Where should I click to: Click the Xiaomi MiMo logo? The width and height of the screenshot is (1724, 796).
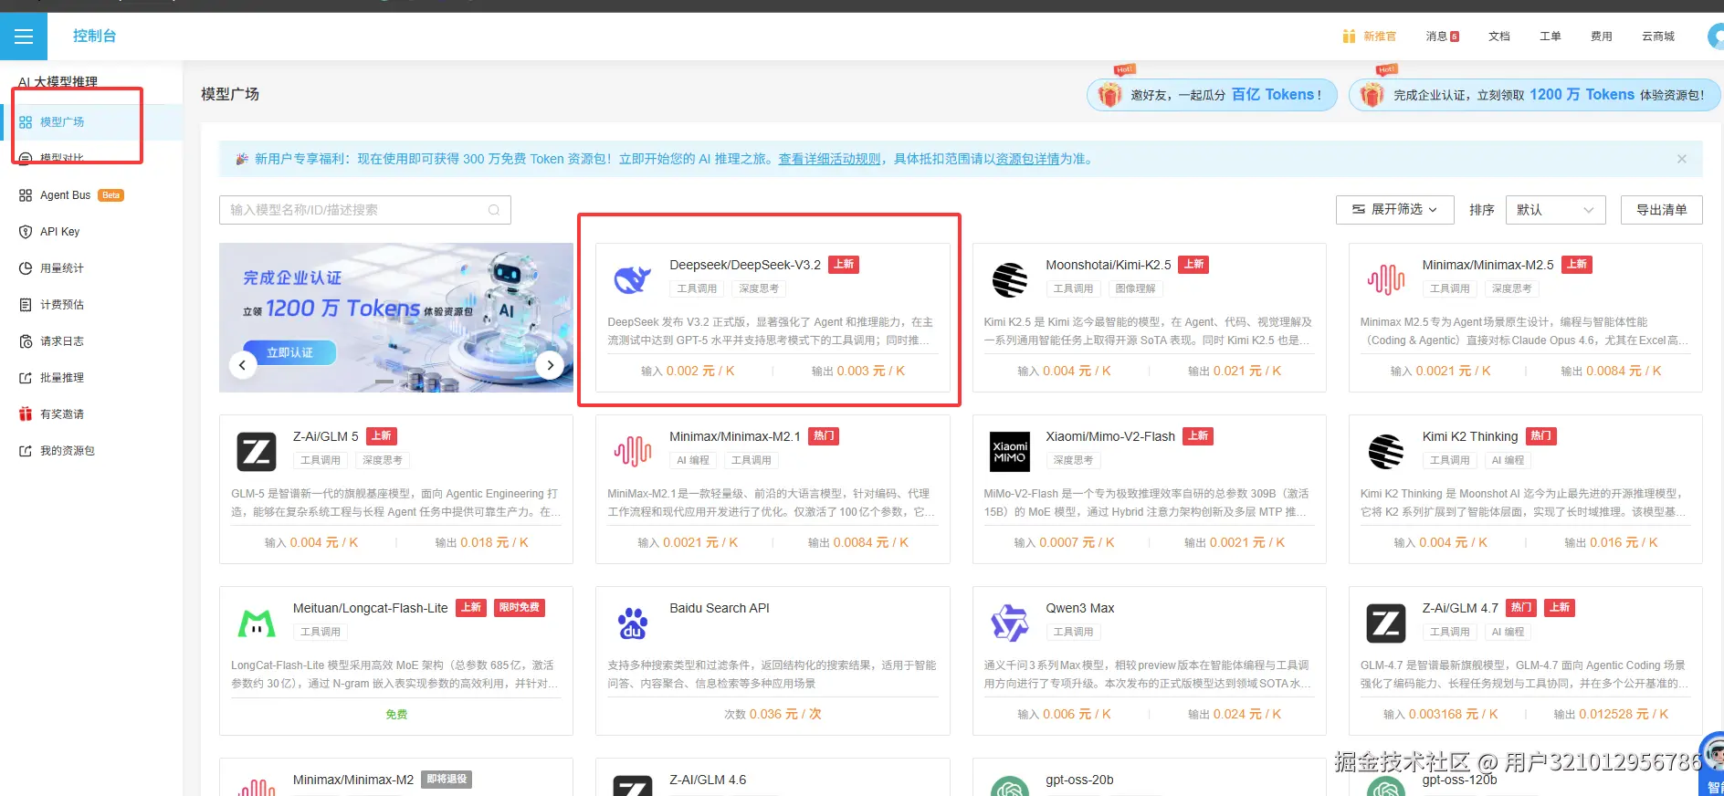1010,452
